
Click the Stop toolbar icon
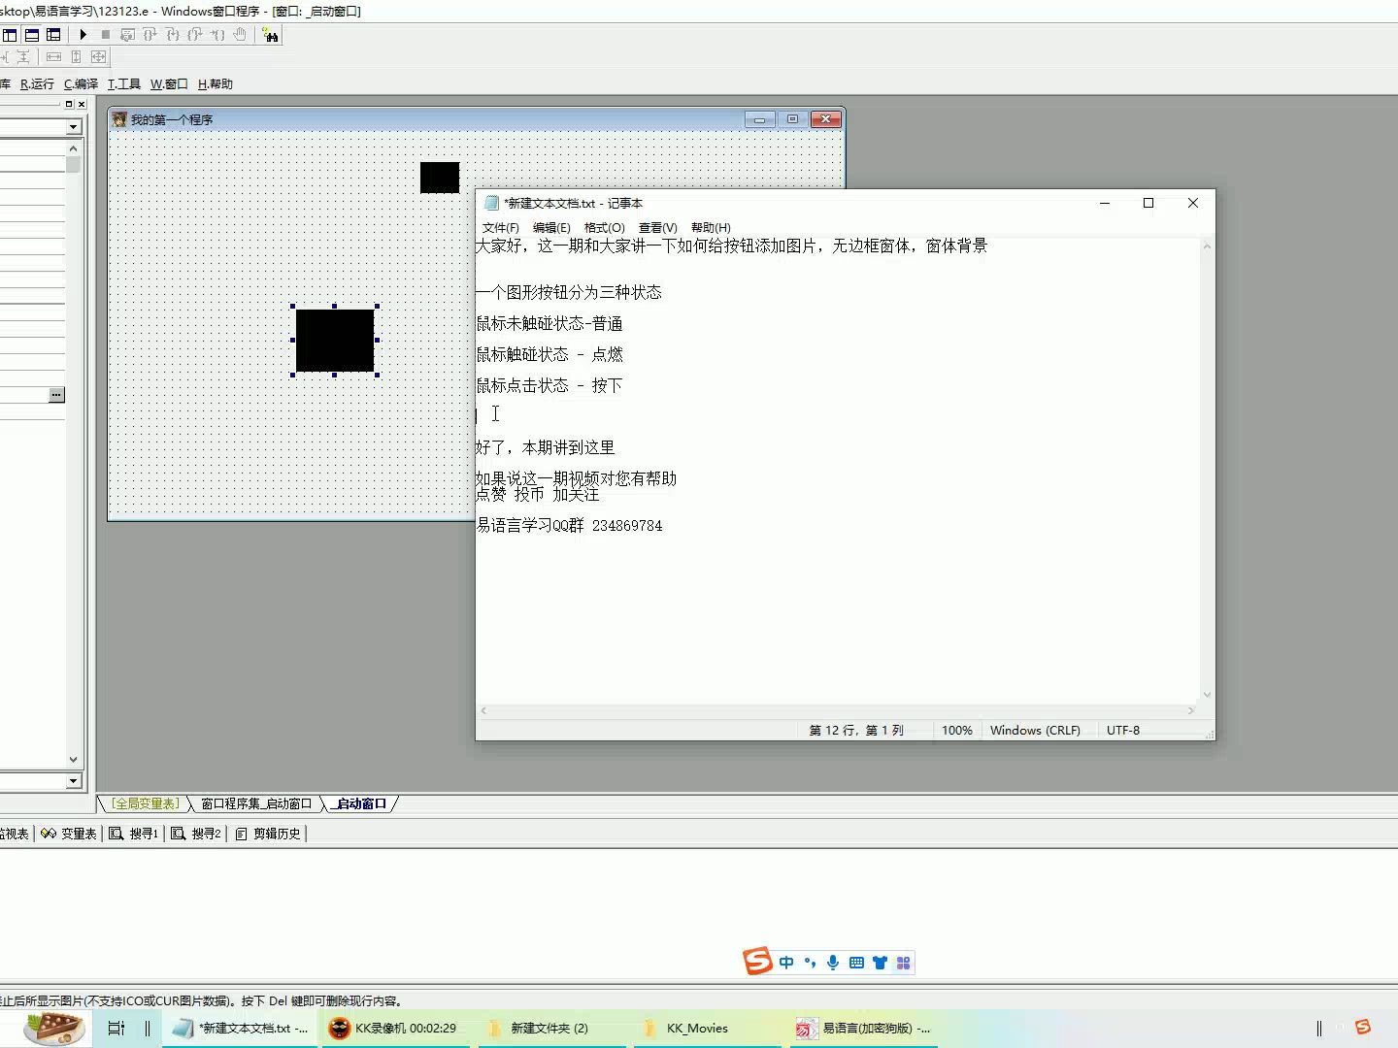click(x=106, y=35)
